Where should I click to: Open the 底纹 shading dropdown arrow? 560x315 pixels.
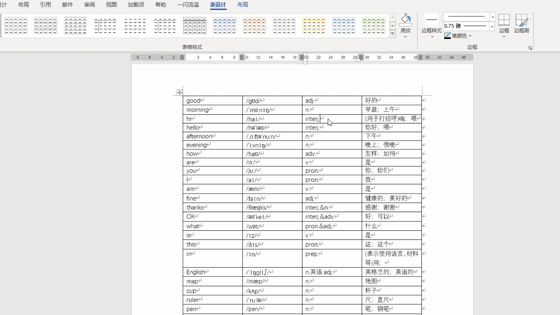405,37
